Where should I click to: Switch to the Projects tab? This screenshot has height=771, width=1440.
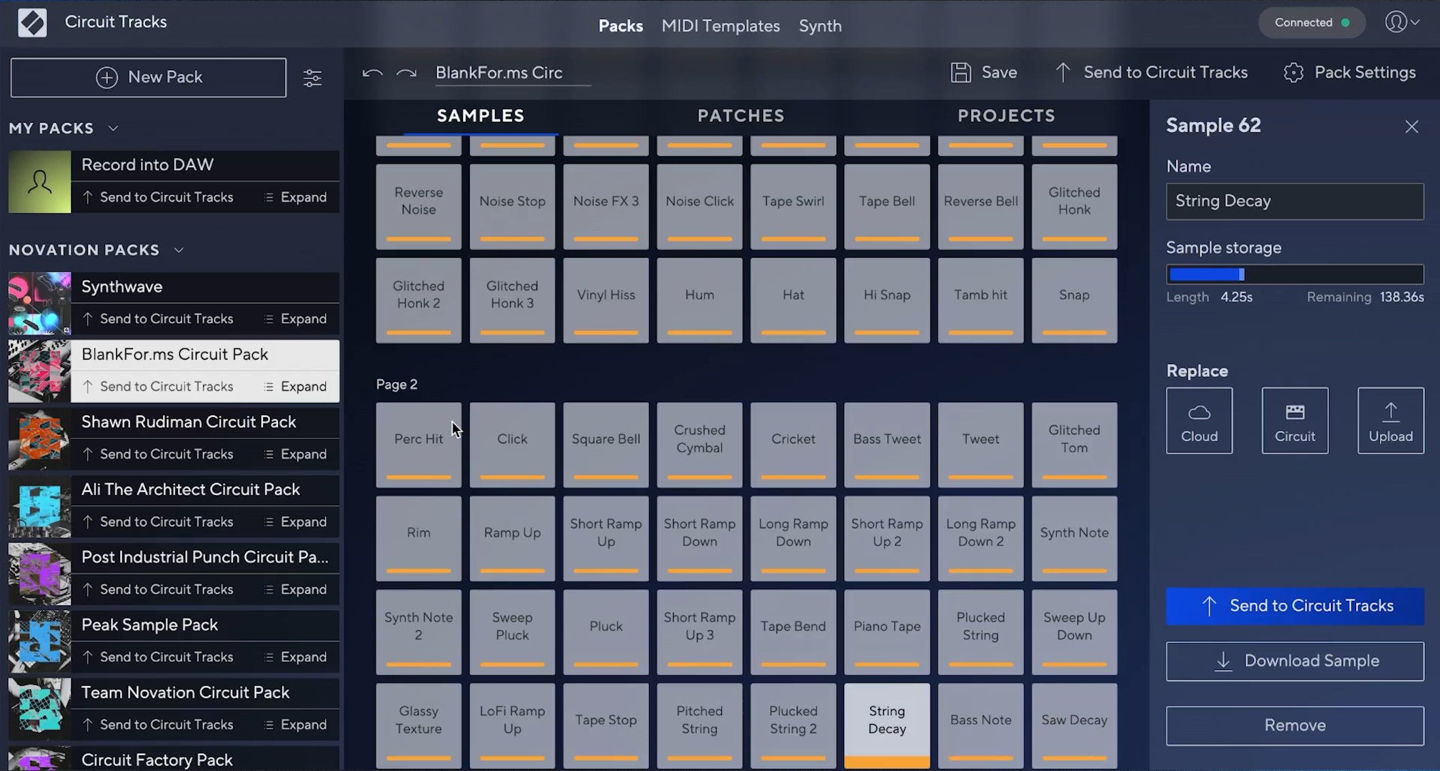1006,116
